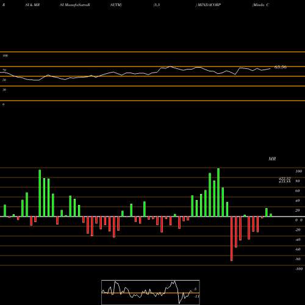Click the 'SI & MR' header label
305x305 pixels.
(32, 5)
